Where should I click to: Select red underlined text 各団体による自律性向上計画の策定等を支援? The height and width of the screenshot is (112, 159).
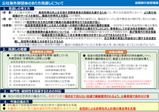point(107,109)
